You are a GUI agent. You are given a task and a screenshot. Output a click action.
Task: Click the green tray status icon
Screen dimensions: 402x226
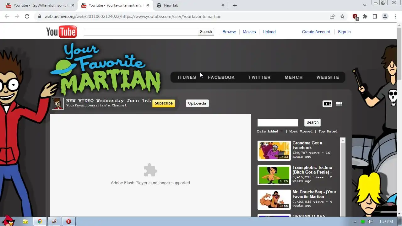point(363,222)
